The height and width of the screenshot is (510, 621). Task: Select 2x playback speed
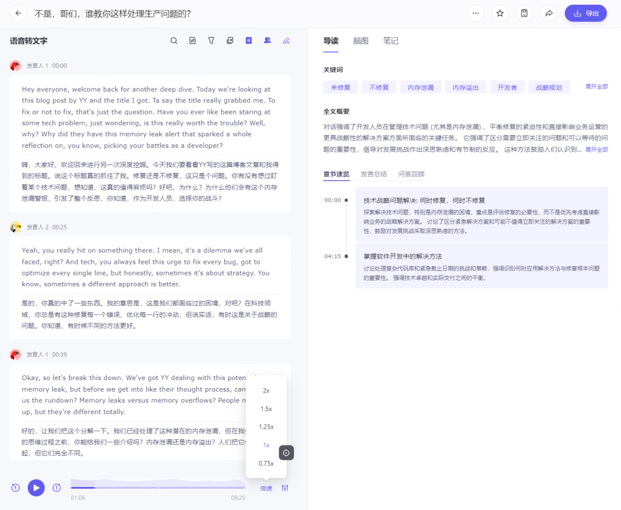pyautogui.click(x=266, y=390)
